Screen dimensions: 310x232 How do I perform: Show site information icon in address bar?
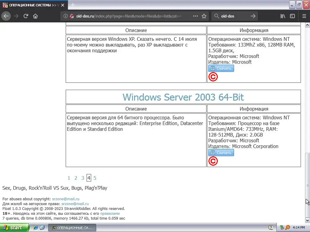[66, 16]
